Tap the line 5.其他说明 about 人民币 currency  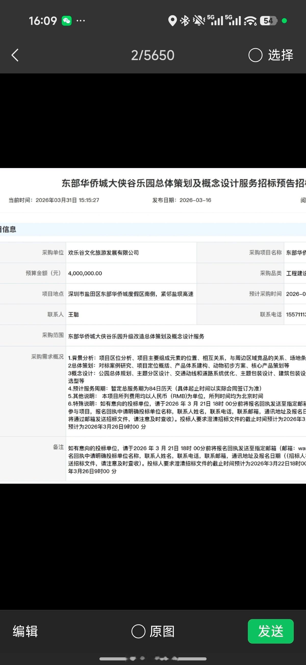click(165, 396)
